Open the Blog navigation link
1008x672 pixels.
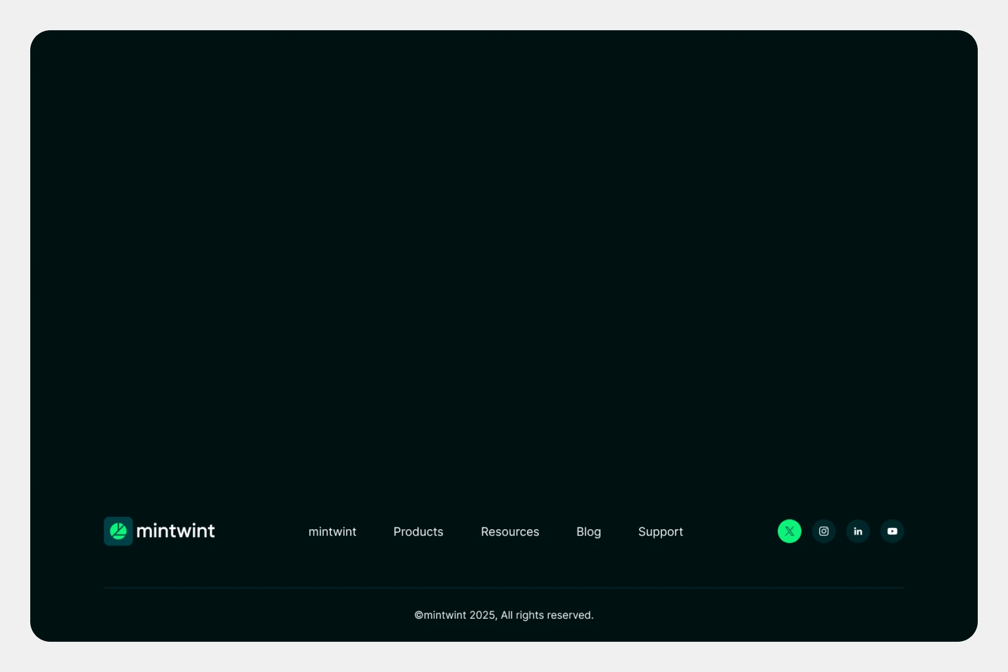coord(589,532)
